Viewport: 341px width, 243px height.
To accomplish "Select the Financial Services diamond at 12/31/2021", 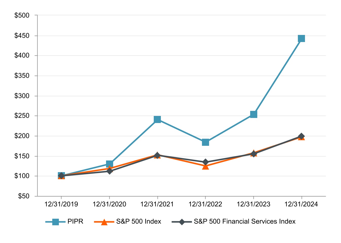I will point(157,155).
